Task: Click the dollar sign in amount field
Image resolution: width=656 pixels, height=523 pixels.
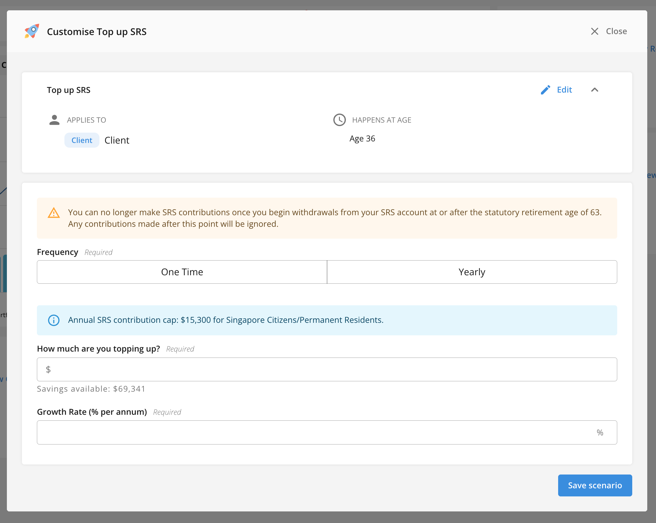Action: [x=48, y=369]
